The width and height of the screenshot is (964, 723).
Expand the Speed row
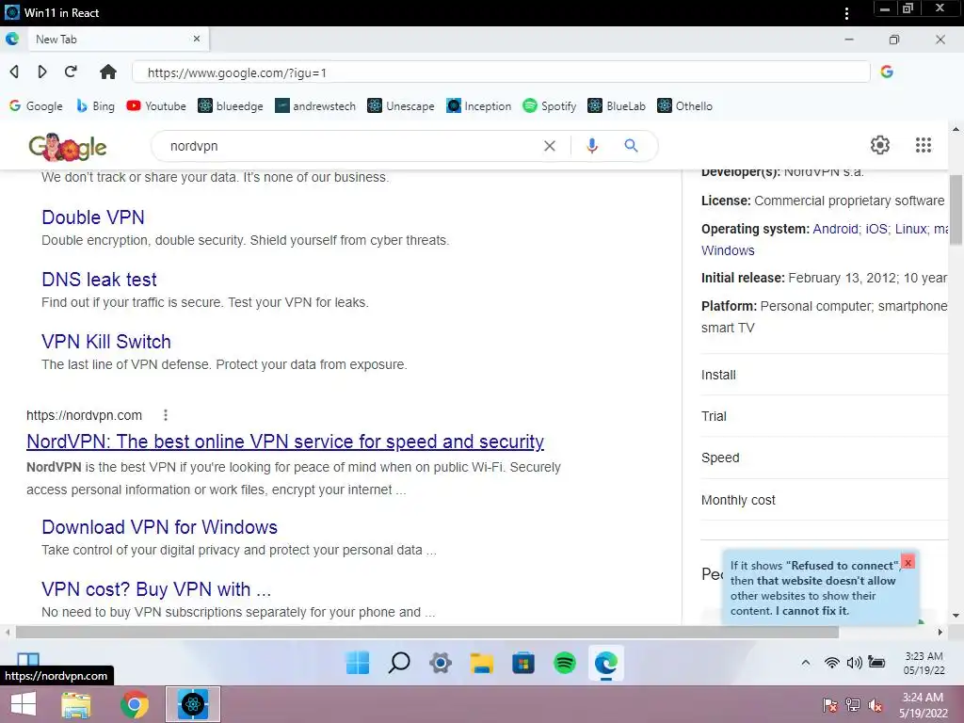[x=824, y=458]
